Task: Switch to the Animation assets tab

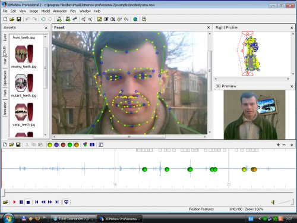Action: (5, 108)
